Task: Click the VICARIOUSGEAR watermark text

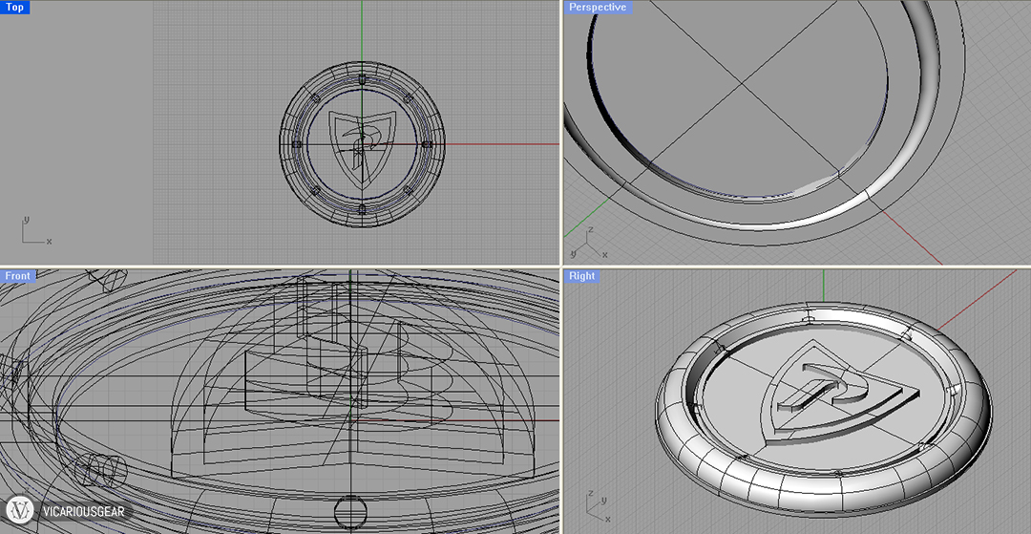Action: click(82, 513)
